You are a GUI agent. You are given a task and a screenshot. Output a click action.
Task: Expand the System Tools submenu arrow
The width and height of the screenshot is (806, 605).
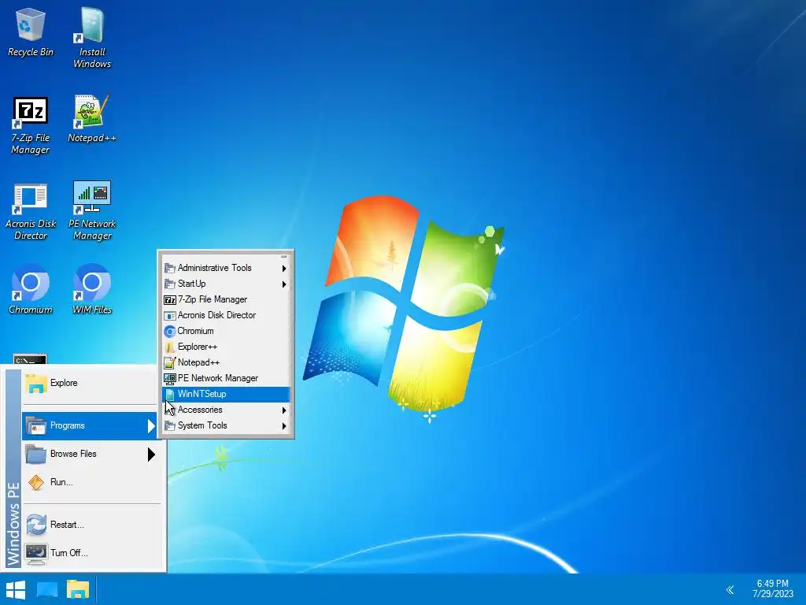(x=284, y=426)
